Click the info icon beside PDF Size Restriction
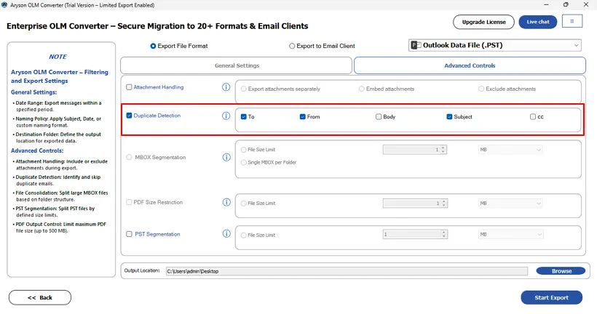This screenshot has width=597, height=314. coord(226,203)
